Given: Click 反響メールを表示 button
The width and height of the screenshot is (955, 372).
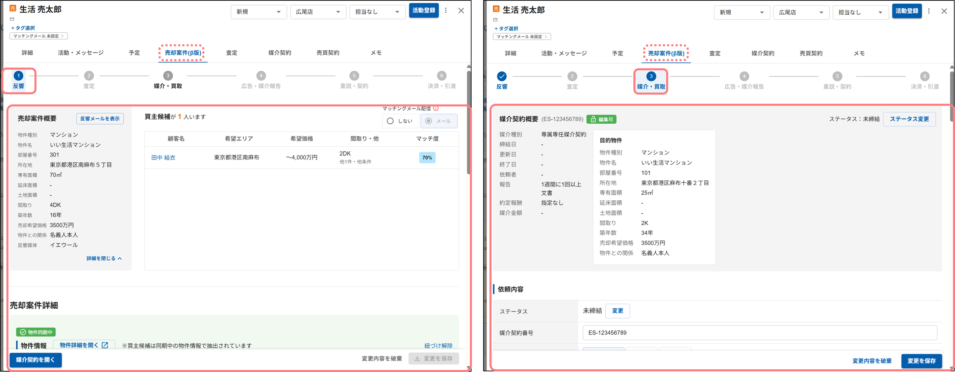Looking at the screenshot, I should click(x=100, y=119).
